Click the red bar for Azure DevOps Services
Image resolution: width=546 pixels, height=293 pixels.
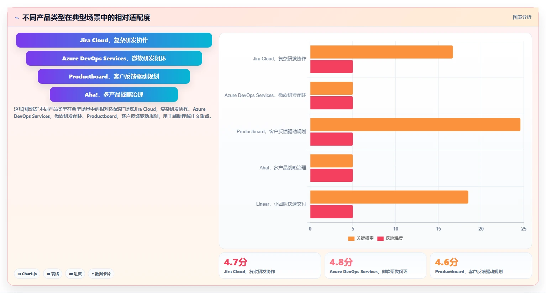[x=331, y=103]
